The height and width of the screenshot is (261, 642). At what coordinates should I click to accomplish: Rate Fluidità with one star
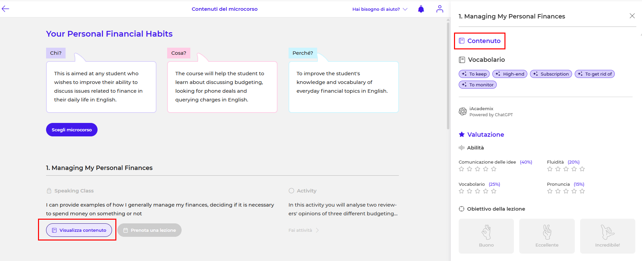point(550,169)
